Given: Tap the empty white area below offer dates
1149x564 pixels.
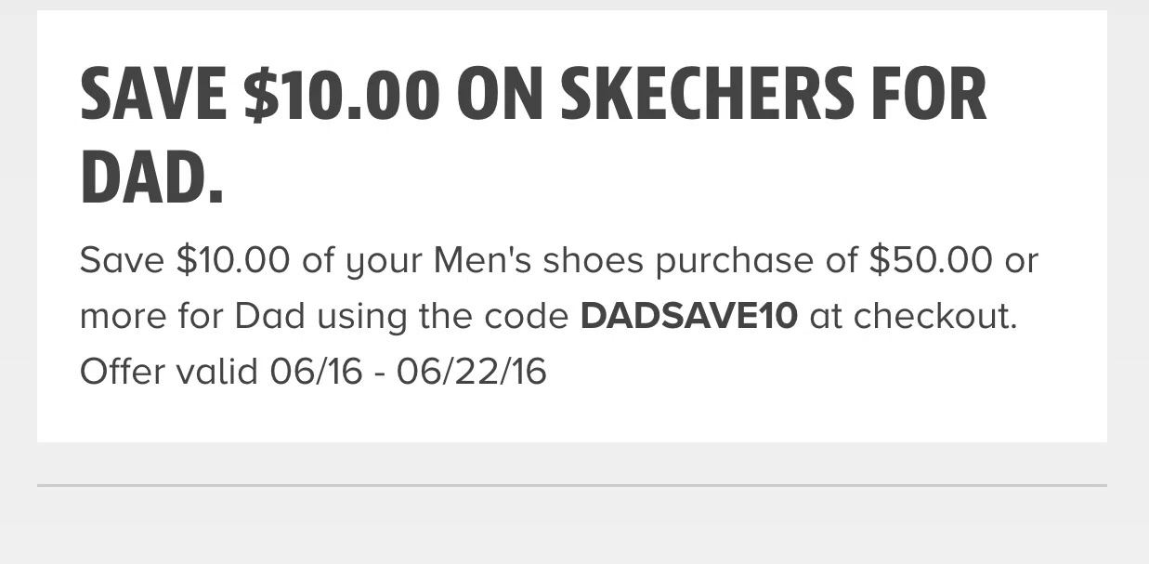Looking at the screenshot, I should pyautogui.click(x=572, y=416).
